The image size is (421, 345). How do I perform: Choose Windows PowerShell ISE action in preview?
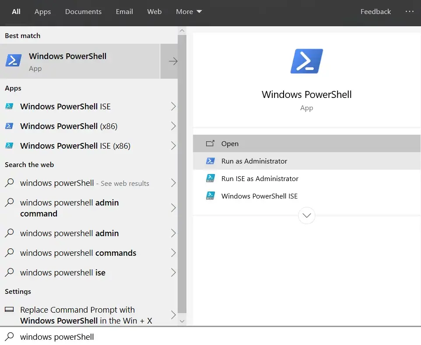pos(307,196)
